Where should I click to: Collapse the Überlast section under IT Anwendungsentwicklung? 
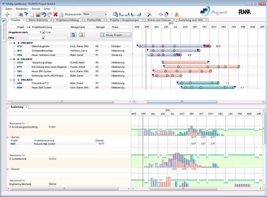point(8,137)
